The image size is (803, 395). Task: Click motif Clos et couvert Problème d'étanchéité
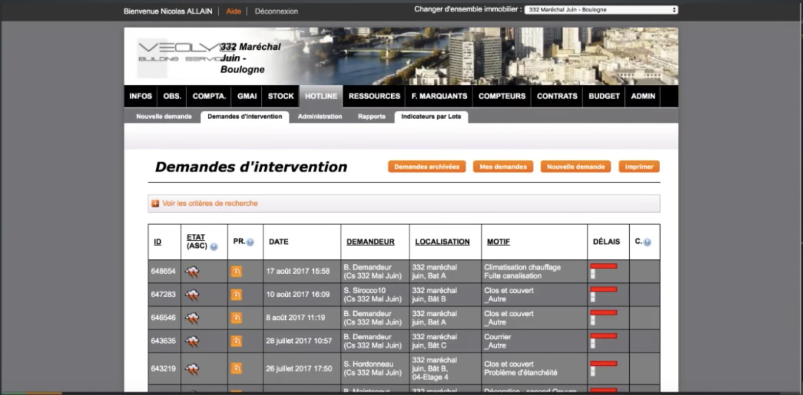[x=521, y=368]
